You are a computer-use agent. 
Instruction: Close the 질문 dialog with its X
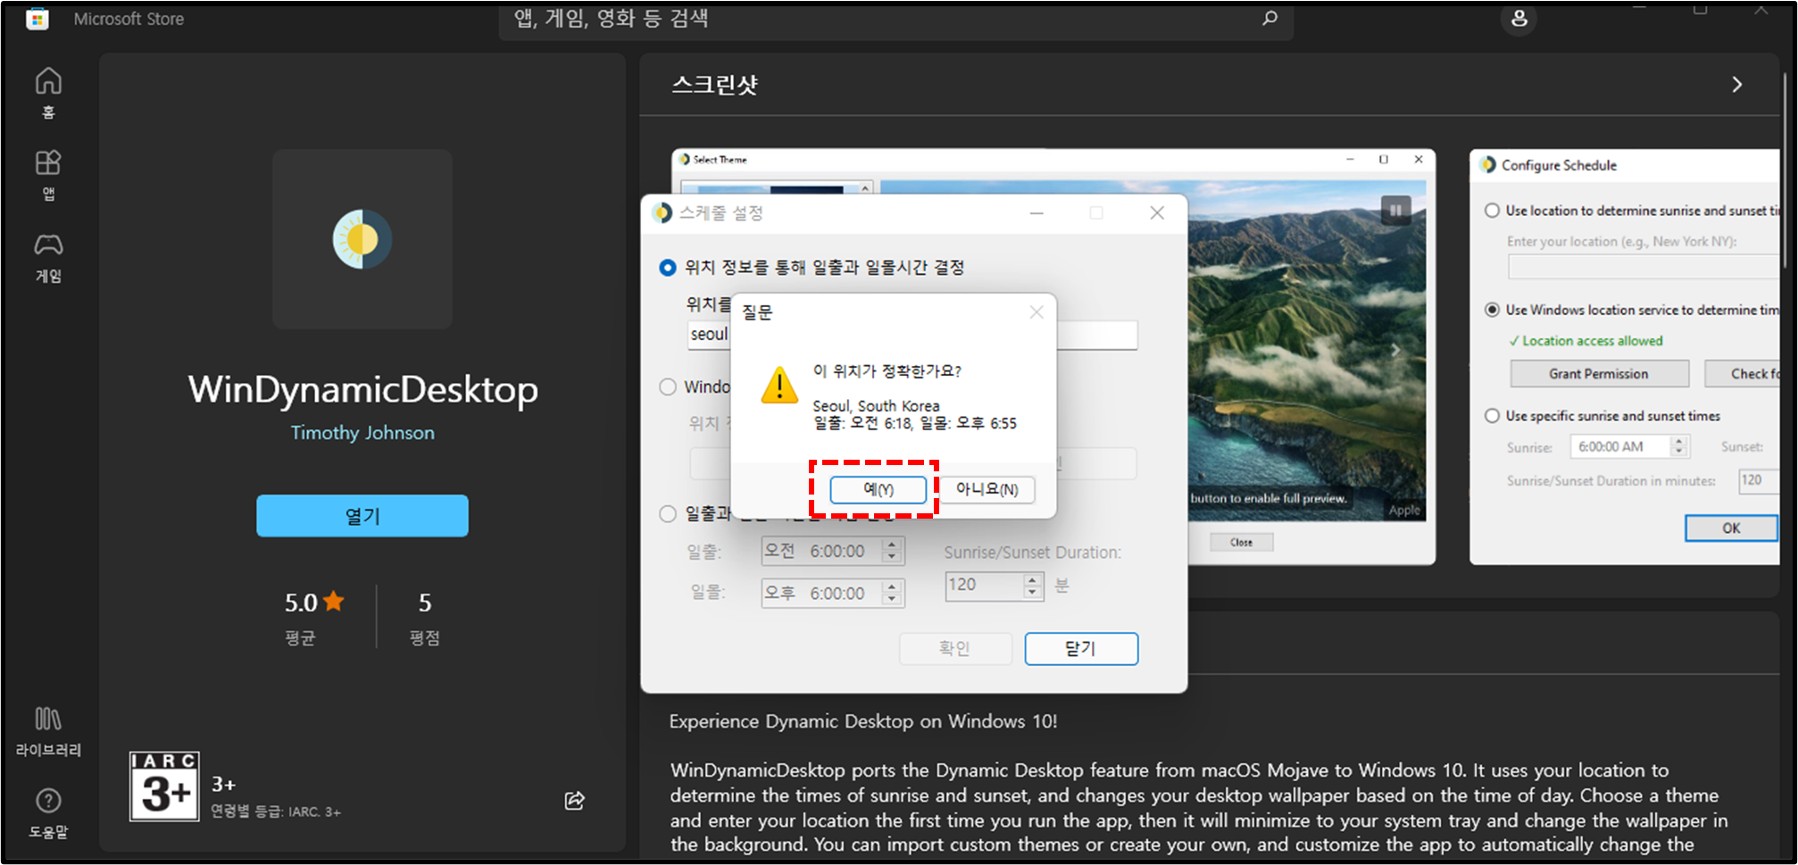point(1036,312)
